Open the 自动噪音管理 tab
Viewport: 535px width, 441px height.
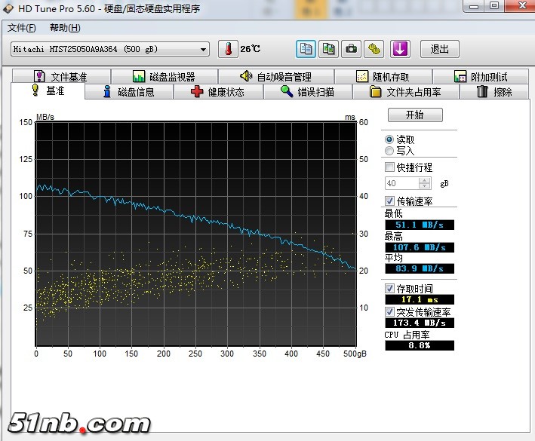click(275, 77)
